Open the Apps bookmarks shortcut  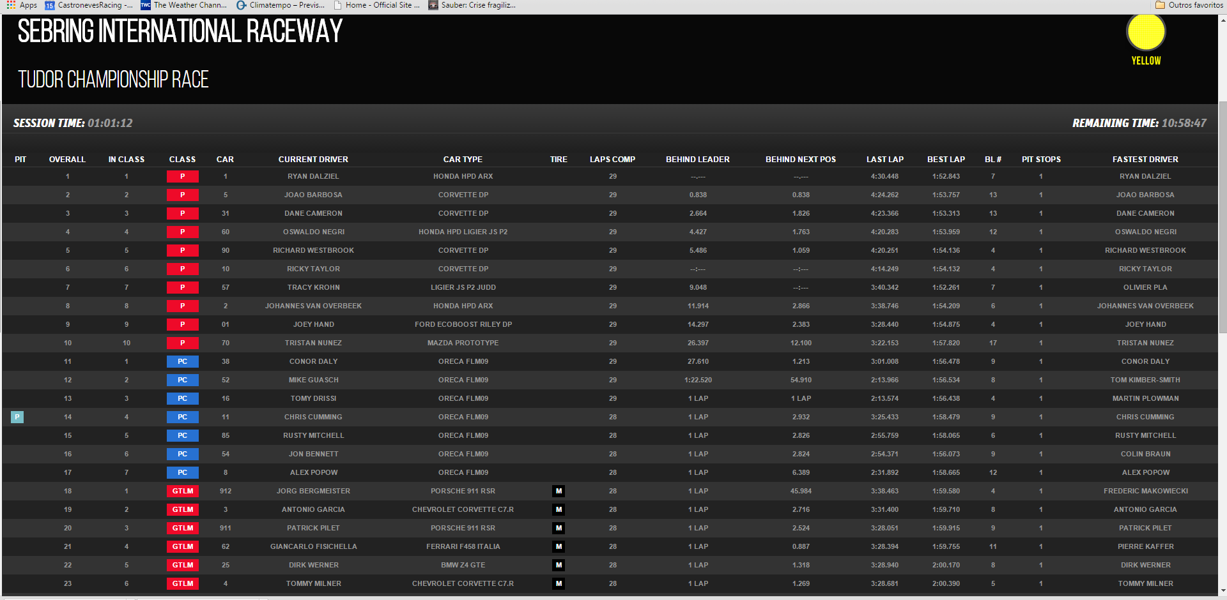click(x=22, y=5)
